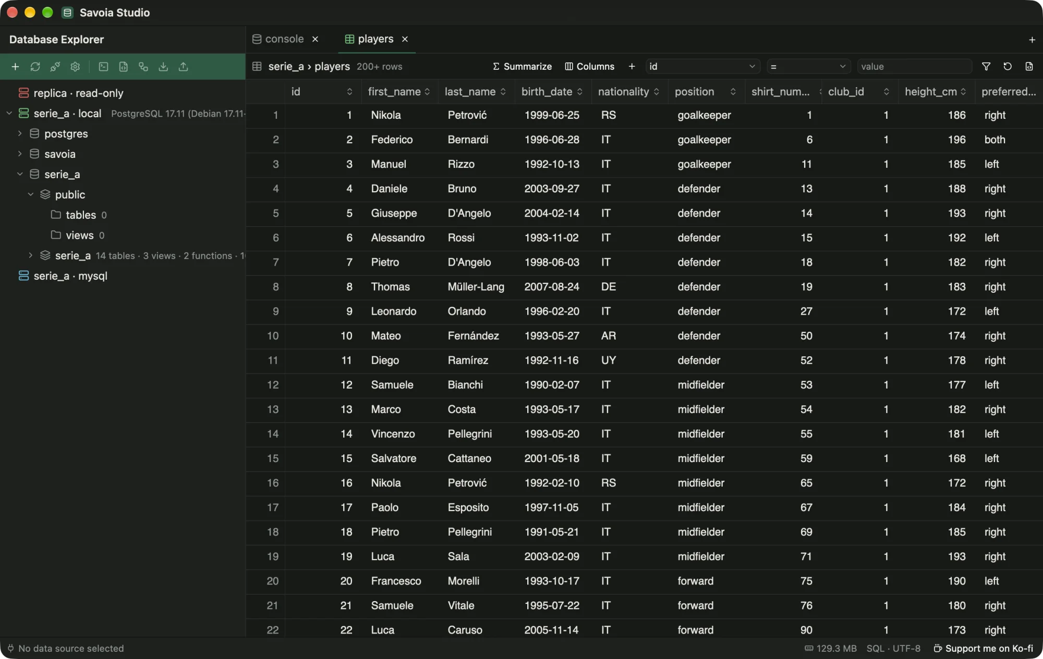Screen dimensions: 1043x659
Task: Reset the filter with the reload icon
Action: pyautogui.click(x=1008, y=67)
